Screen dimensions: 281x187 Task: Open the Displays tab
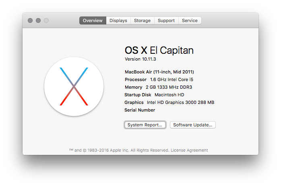pyautogui.click(x=118, y=20)
